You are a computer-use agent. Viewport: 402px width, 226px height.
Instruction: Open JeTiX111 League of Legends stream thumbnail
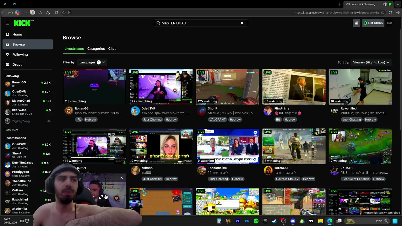click(x=360, y=146)
